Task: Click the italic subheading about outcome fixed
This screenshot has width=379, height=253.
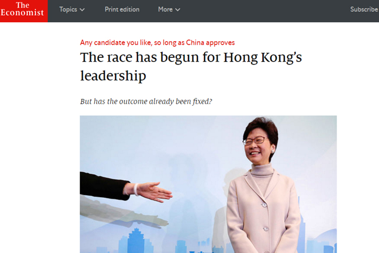Action: [146, 101]
